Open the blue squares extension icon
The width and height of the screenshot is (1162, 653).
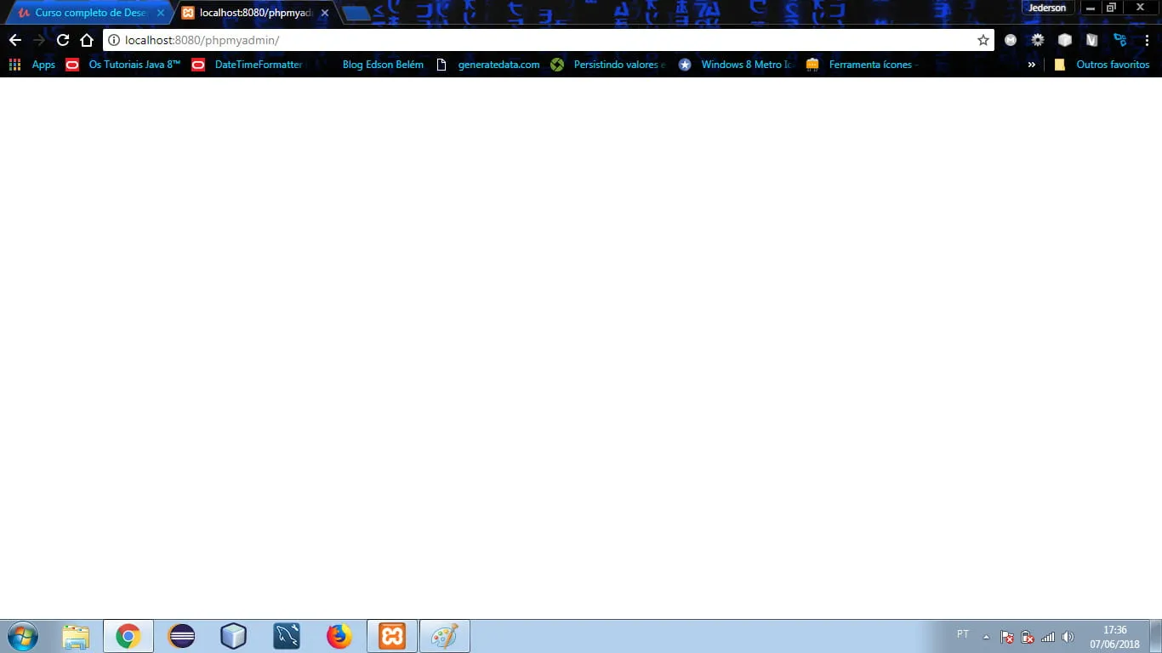click(1119, 40)
